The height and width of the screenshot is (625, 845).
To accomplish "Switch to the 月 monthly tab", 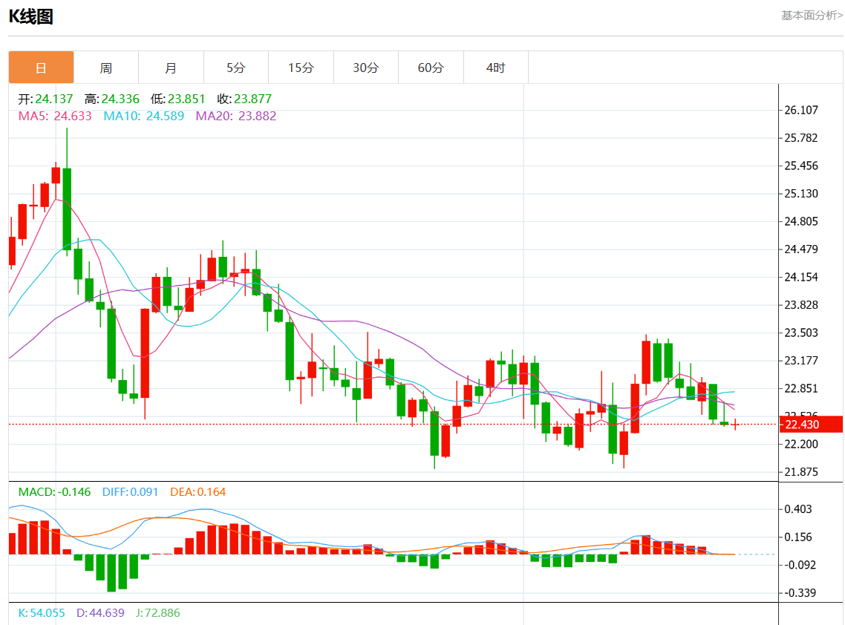I will tap(171, 68).
